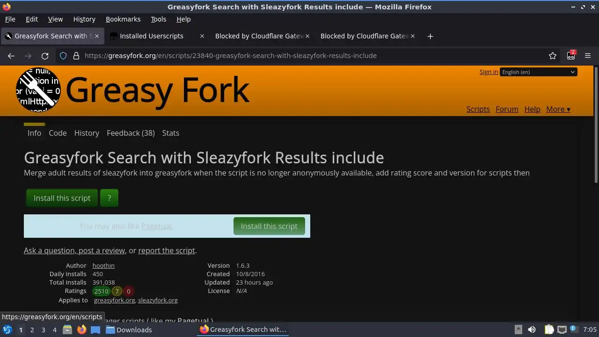Open the userscript manager extension icon
Image resolution: width=599 pixels, height=337 pixels.
point(571,56)
